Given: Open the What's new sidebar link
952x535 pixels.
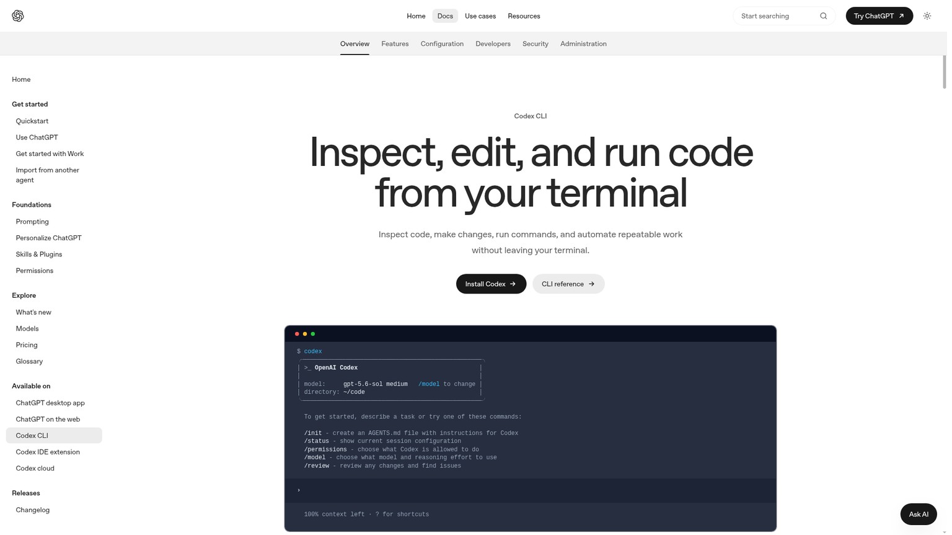Looking at the screenshot, I should coord(33,312).
